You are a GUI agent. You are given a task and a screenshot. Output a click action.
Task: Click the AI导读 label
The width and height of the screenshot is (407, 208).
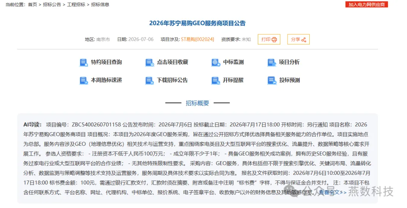coord(32,124)
